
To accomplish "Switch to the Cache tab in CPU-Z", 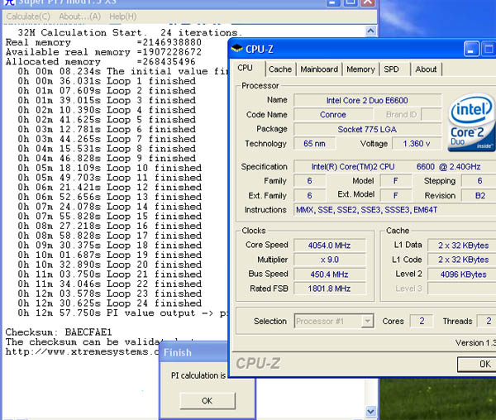I will [280, 69].
